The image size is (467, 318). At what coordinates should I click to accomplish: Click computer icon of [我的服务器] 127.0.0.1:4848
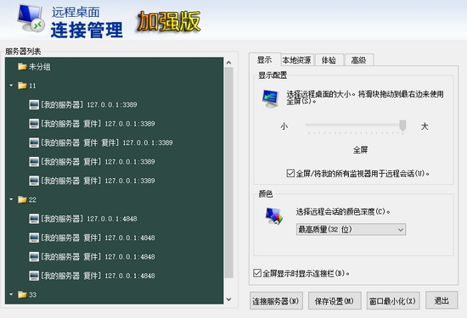(34, 219)
